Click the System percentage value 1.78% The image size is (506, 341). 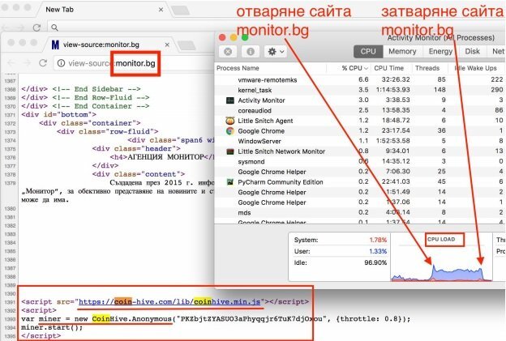378,240
